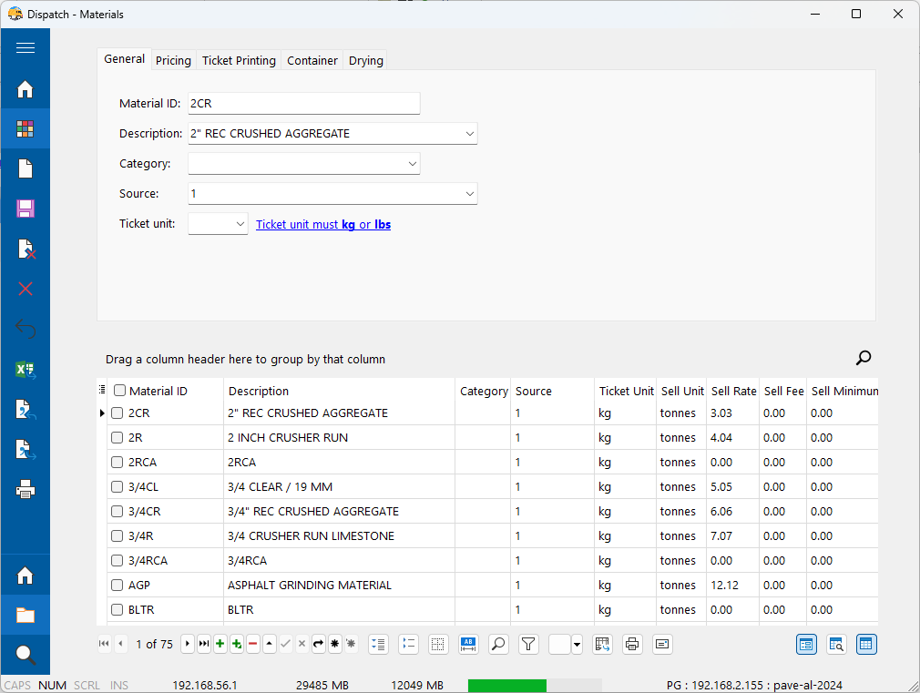Click the Excel export icon in sidebar
This screenshot has height=693, width=920.
[26, 369]
